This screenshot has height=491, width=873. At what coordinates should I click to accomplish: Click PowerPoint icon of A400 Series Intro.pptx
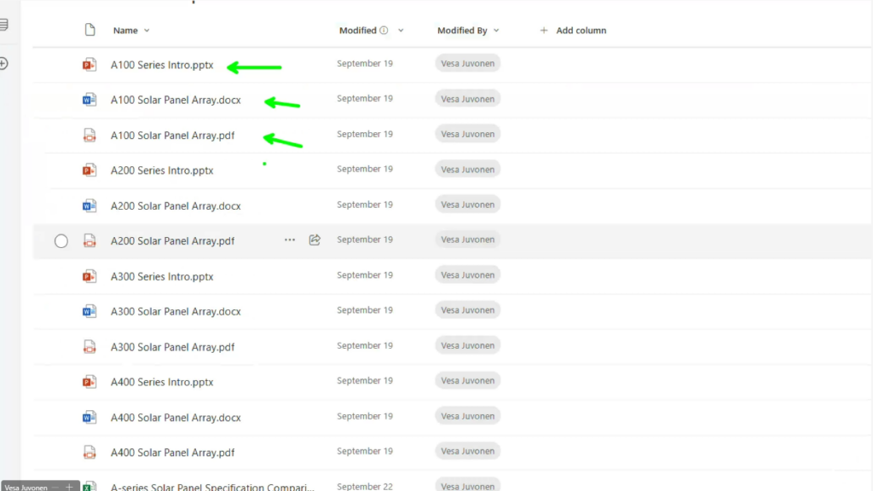coord(89,382)
